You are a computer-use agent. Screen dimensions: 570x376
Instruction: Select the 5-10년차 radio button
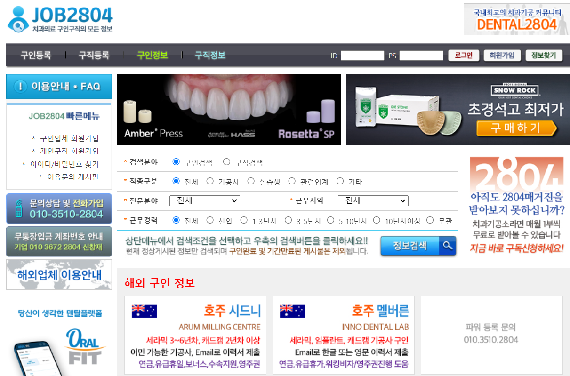click(x=331, y=220)
